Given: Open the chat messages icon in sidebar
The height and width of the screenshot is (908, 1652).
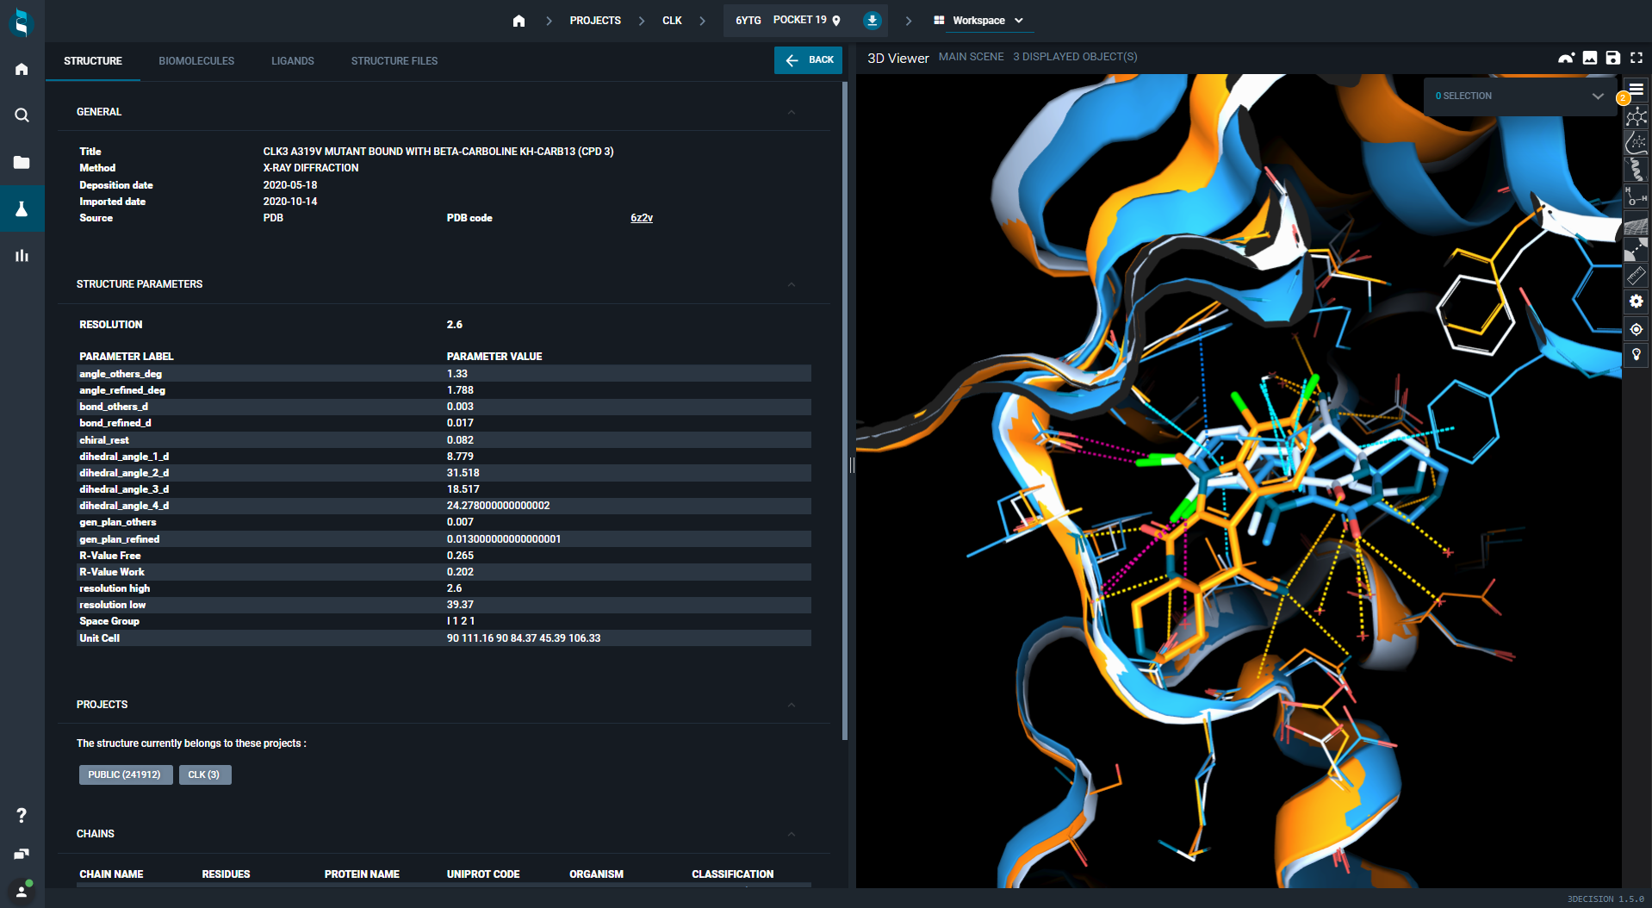Looking at the screenshot, I should [22, 854].
